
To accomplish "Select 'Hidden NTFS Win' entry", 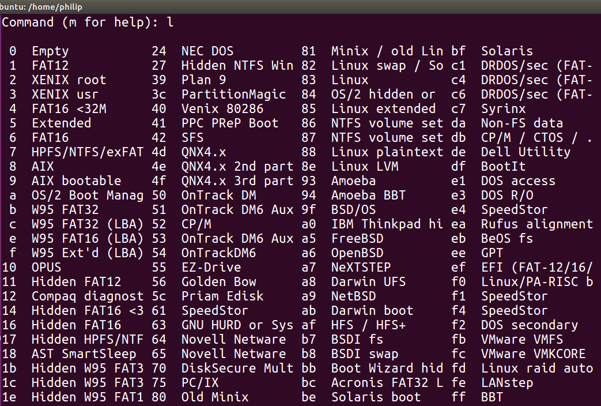I will 237,66.
